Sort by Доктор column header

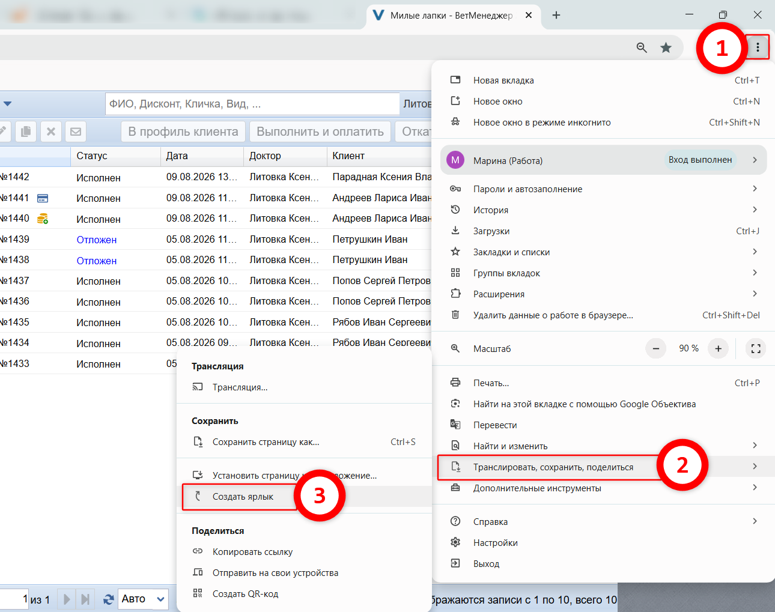(285, 156)
